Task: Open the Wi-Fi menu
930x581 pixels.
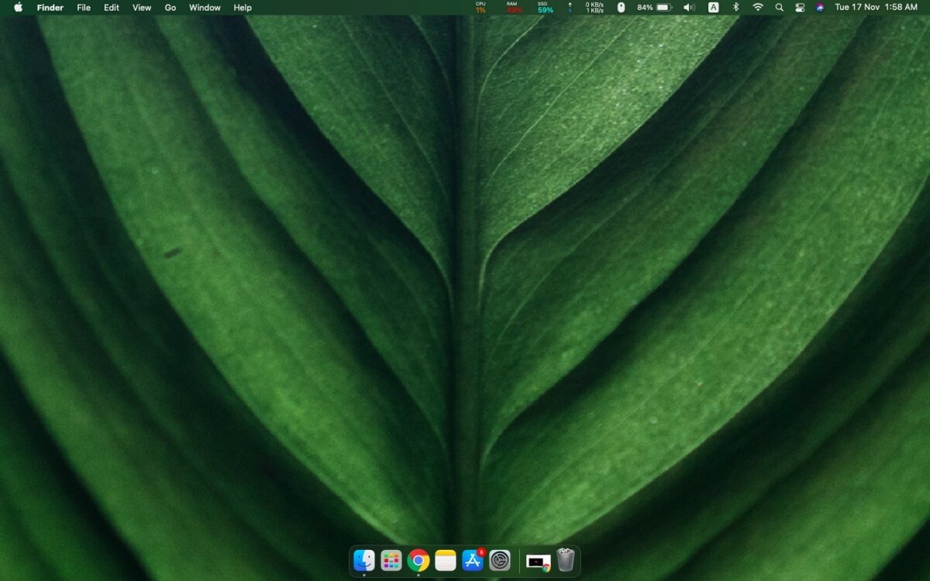Action: pos(757,7)
